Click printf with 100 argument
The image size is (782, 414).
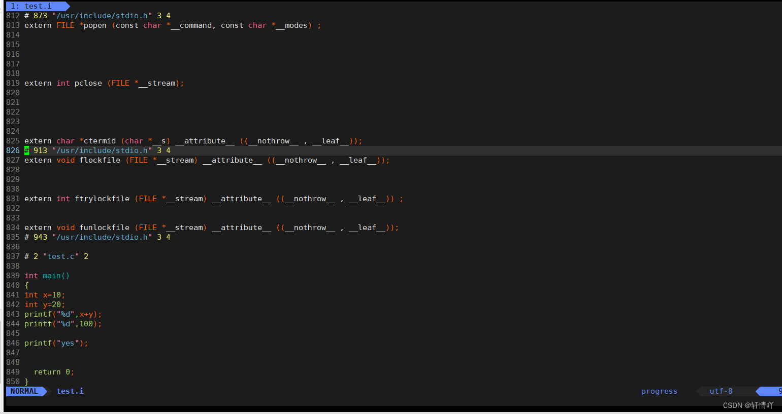coord(63,324)
